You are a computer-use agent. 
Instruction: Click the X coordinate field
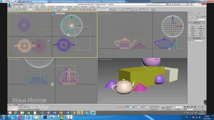click(128, 107)
